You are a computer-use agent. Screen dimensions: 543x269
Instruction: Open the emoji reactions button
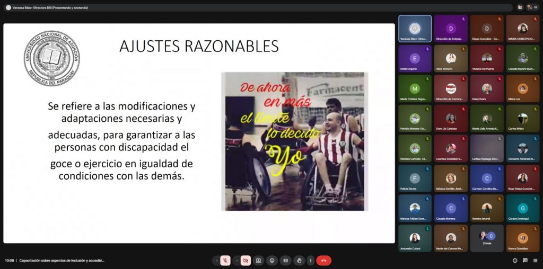(272, 261)
